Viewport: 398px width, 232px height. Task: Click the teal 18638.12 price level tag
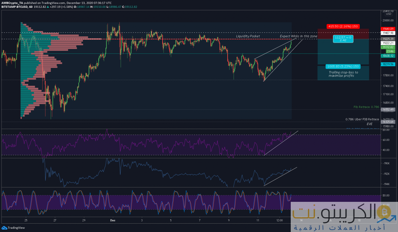[x=388, y=55]
